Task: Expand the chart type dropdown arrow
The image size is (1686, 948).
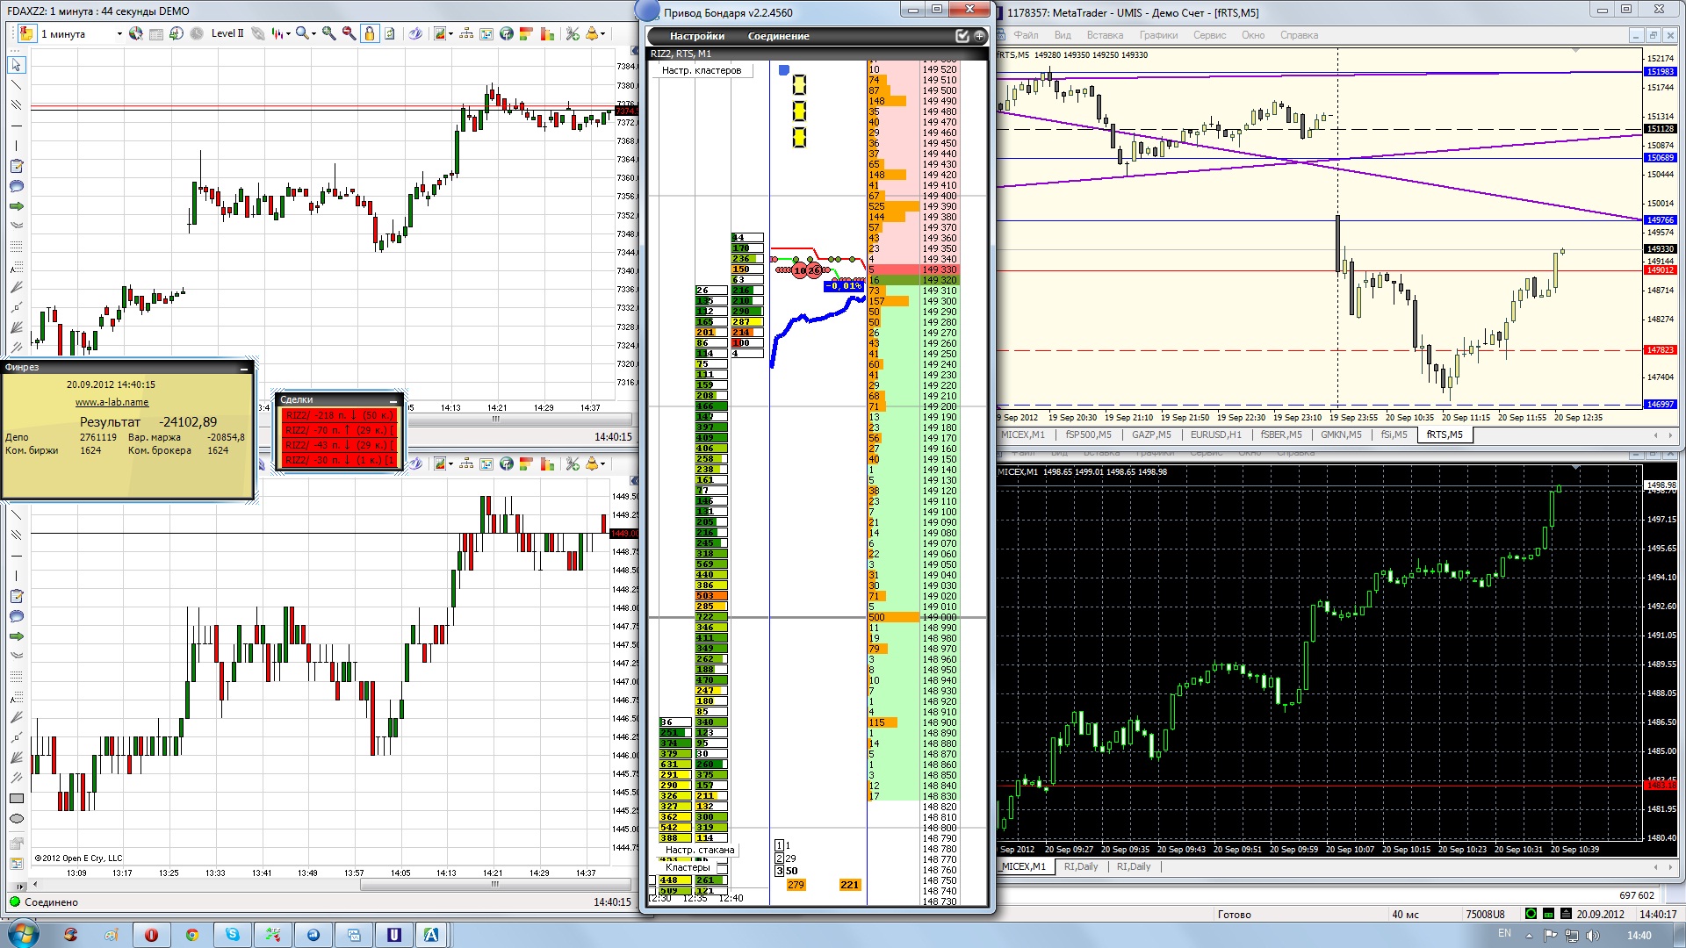Action: click(x=288, y=34)
